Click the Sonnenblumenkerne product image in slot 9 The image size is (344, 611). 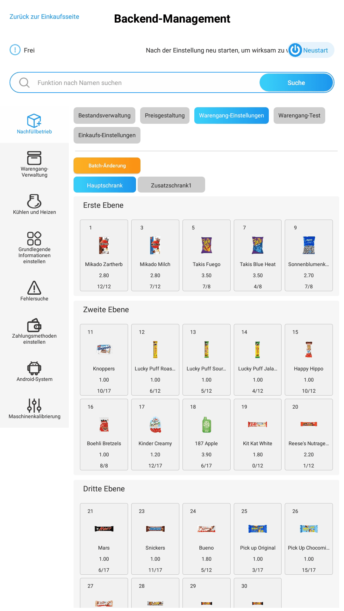point(309,245)
